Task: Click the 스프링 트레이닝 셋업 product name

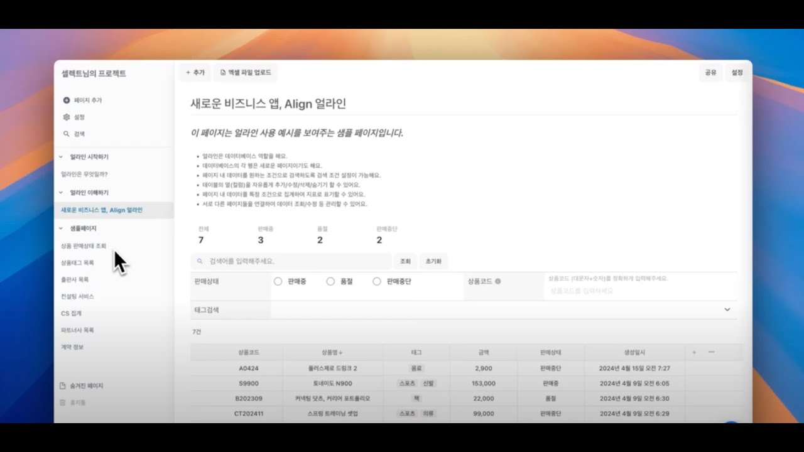Action: coord(333,414)
